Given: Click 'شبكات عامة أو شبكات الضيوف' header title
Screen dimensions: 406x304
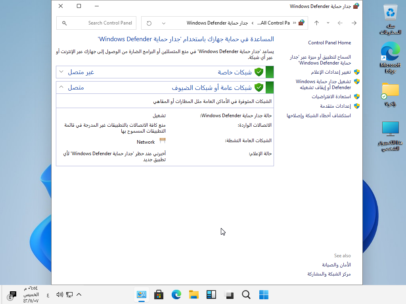Looking at the screenshot, I should [x=212, y=87].
